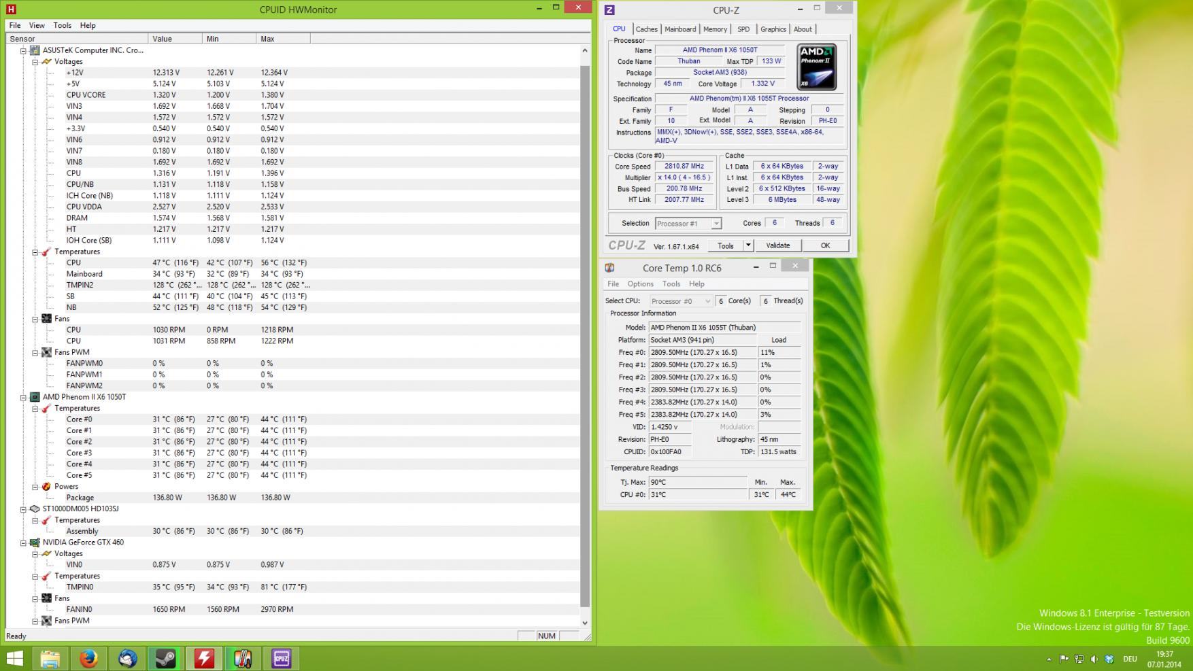Open Thunderbird from the taskbar
Viewport: 1193px width, 671px height.
click(127, 659)
